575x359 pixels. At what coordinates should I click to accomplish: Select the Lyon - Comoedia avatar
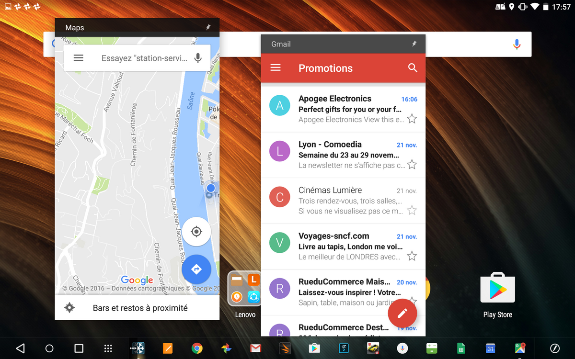(x=280, y=151)
